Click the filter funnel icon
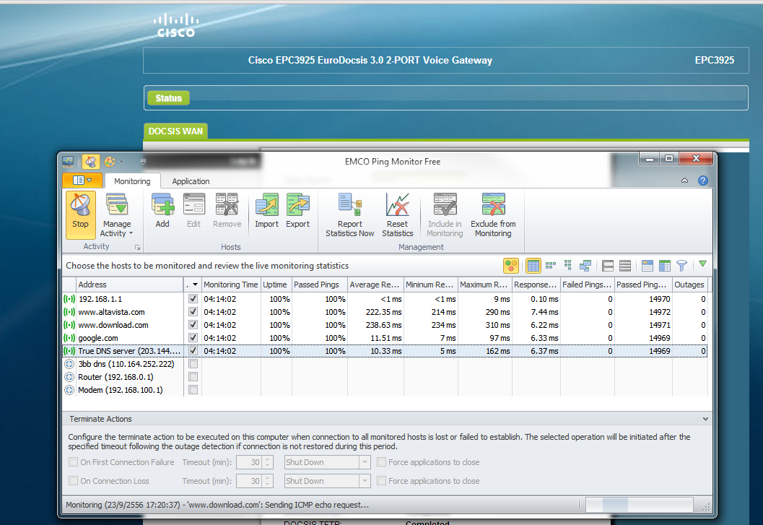 pyautogui.click(x=681, y=266)
